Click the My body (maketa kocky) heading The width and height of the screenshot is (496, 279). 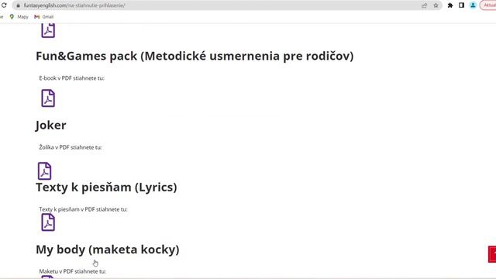pos(108,250)
